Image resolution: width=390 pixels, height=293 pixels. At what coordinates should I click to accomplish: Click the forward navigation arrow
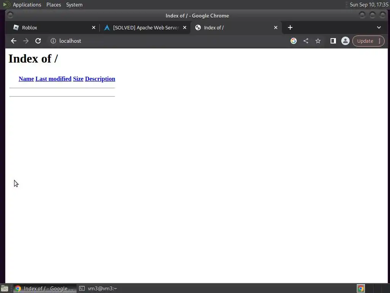pyautogui.click(x=26, y=41)
